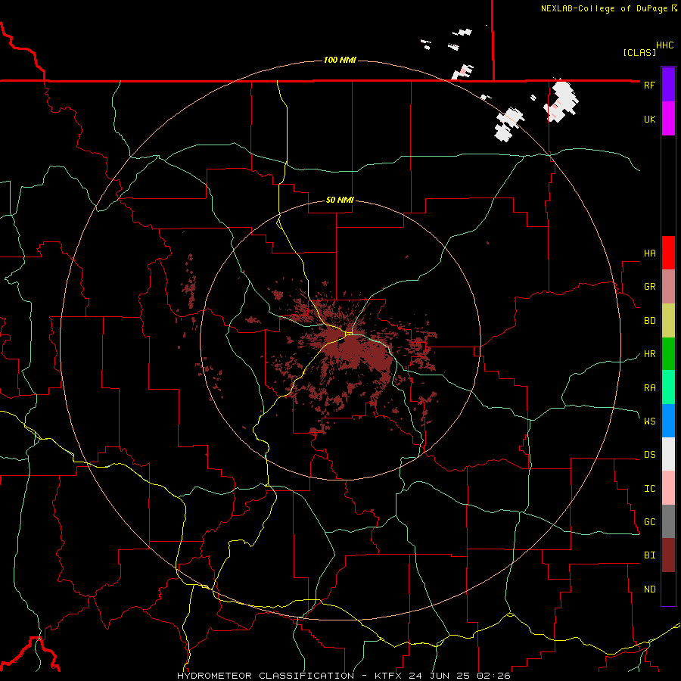Click the RF purple color swatch in legend

[x=668, y=85]
